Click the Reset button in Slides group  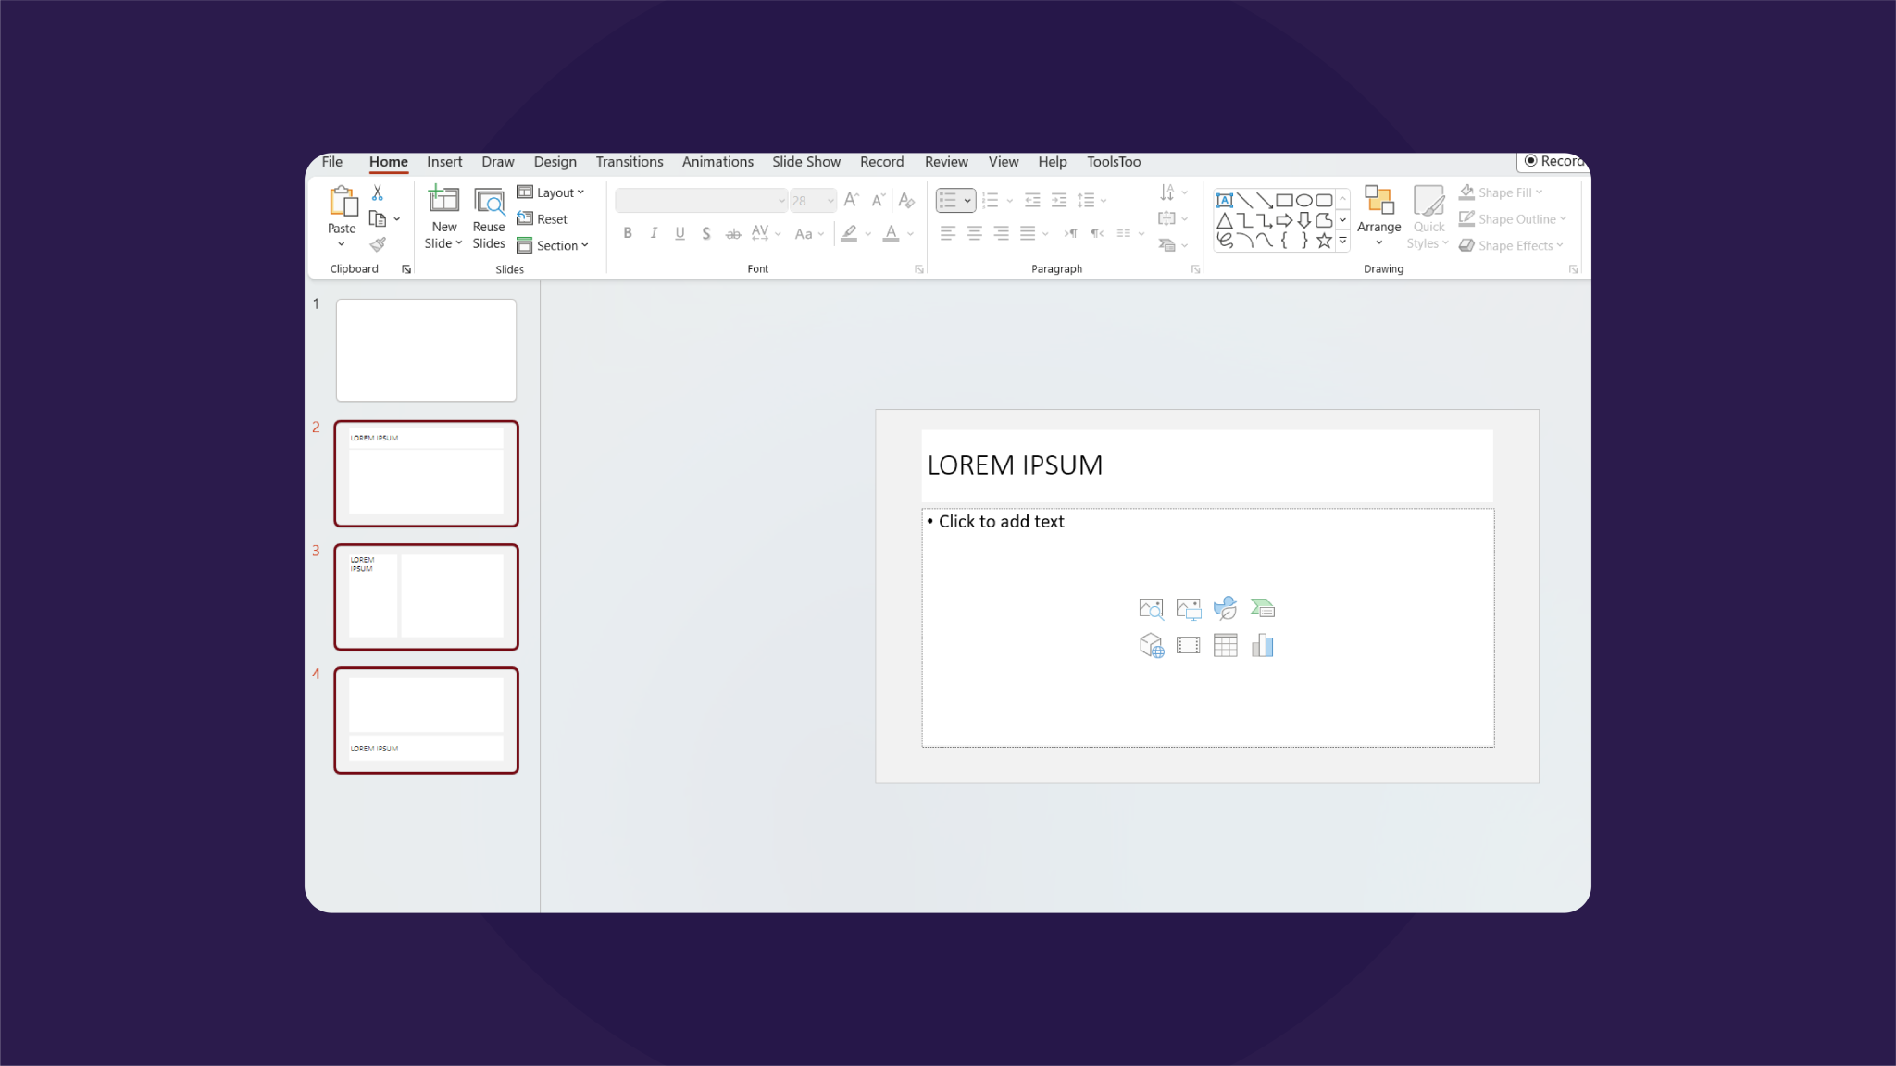point(542,218)
